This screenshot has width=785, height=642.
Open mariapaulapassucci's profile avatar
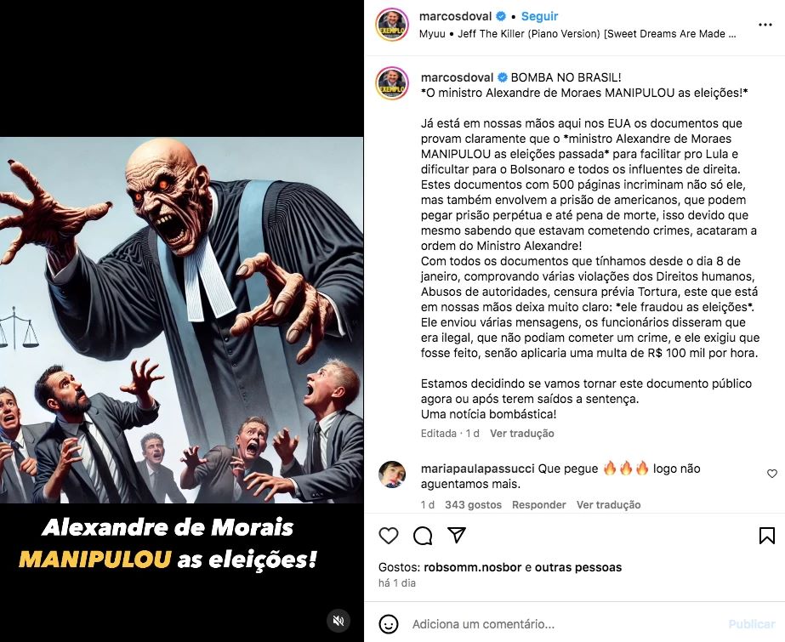point(392,474)
